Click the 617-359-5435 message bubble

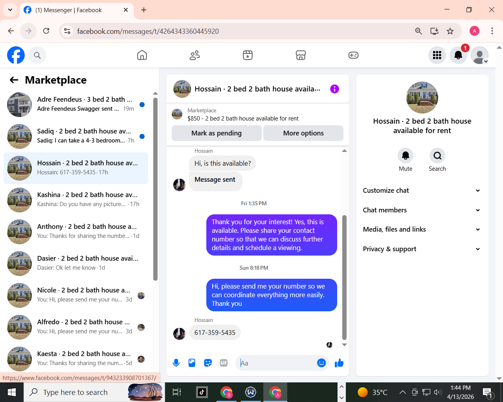pos(215,333)
